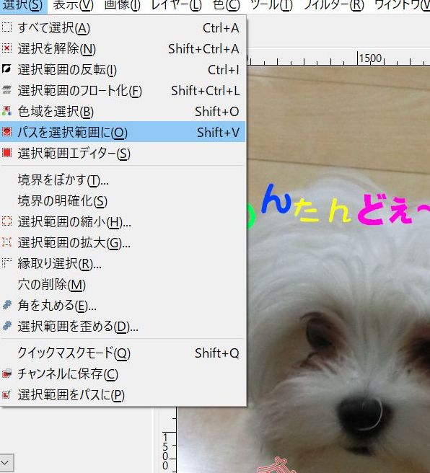Click the 選択範囲のフロート化 icon

click(x=6, y=90)
